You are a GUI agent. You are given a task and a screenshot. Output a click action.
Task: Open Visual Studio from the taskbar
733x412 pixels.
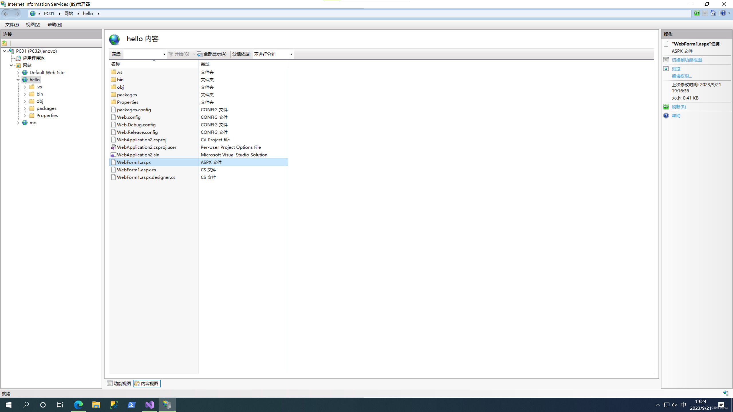coord(149,405)
